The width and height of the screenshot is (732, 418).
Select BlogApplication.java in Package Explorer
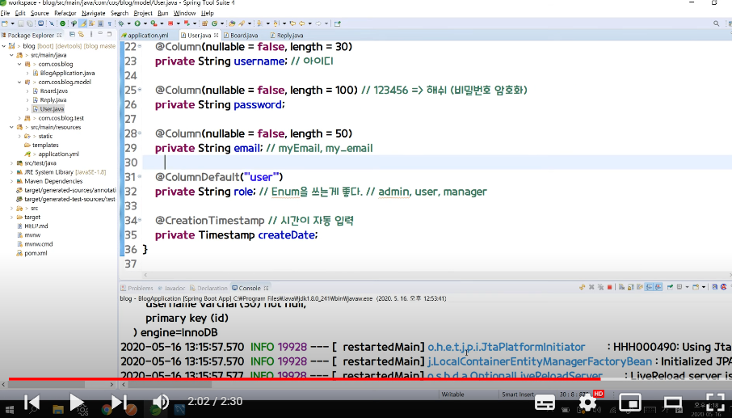tap(67, 74)
